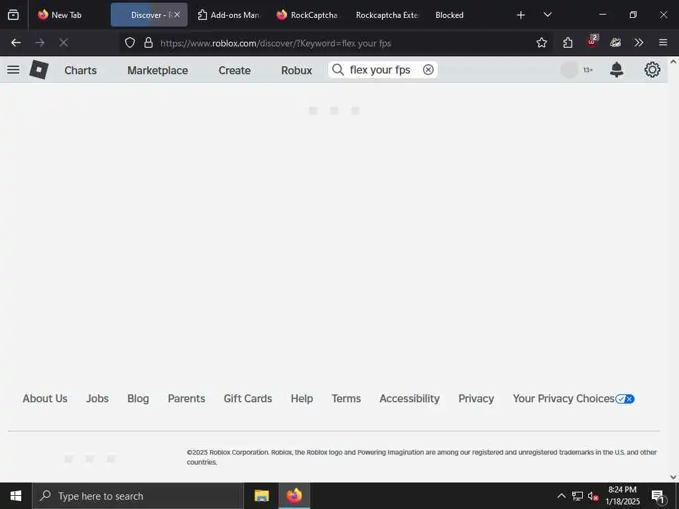Click the RockCaptcha extension toolbar icon

tap(615, 42)
